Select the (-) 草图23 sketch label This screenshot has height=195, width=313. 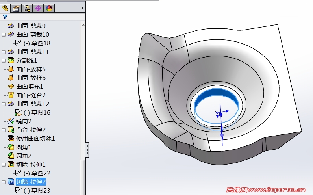click(37, 190)
